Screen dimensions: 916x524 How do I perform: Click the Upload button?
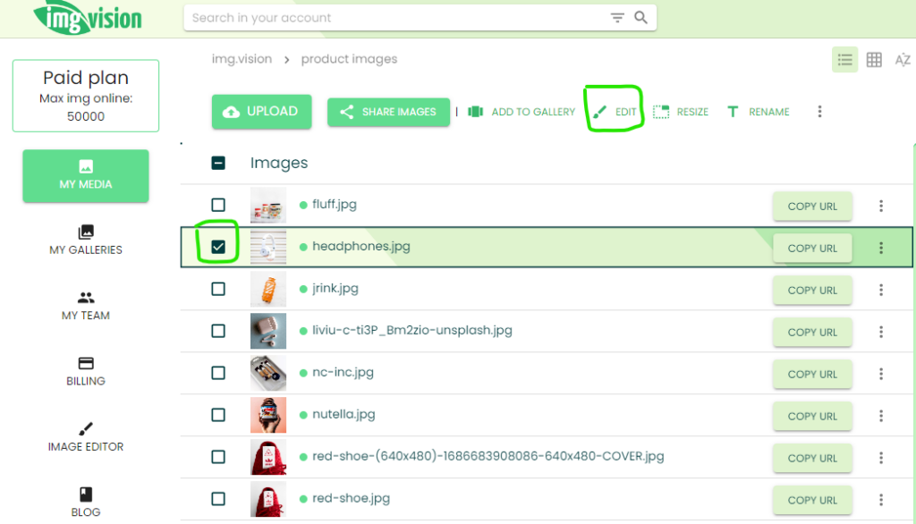pos(262,112)
